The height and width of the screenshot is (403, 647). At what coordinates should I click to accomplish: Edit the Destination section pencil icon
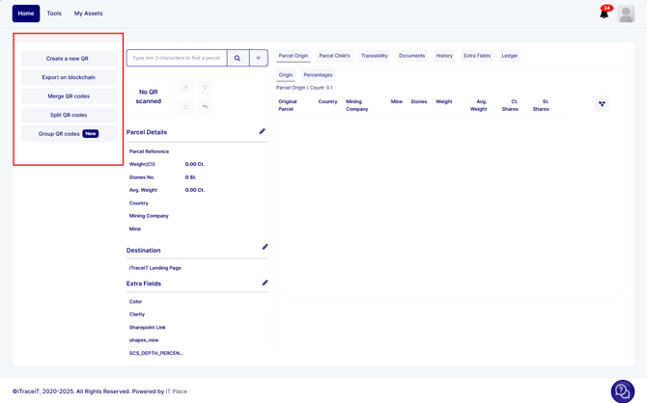click(265, 248)
